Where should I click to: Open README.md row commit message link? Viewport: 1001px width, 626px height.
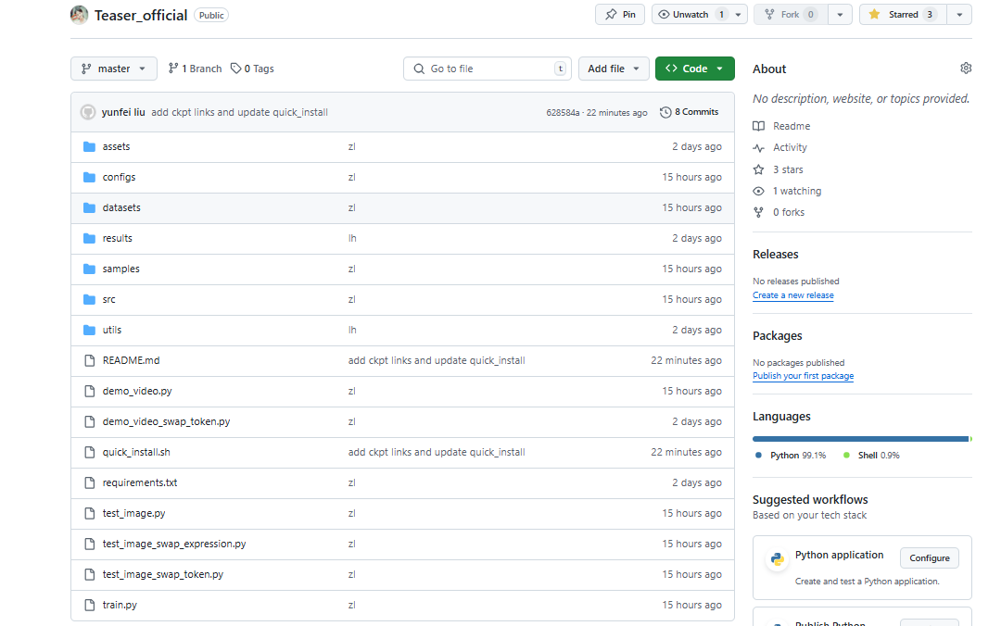tap(437, 360)
